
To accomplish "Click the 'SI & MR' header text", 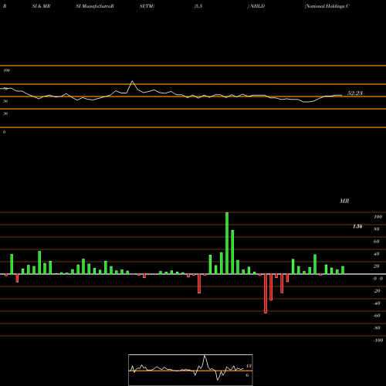I will click(41, 6).
